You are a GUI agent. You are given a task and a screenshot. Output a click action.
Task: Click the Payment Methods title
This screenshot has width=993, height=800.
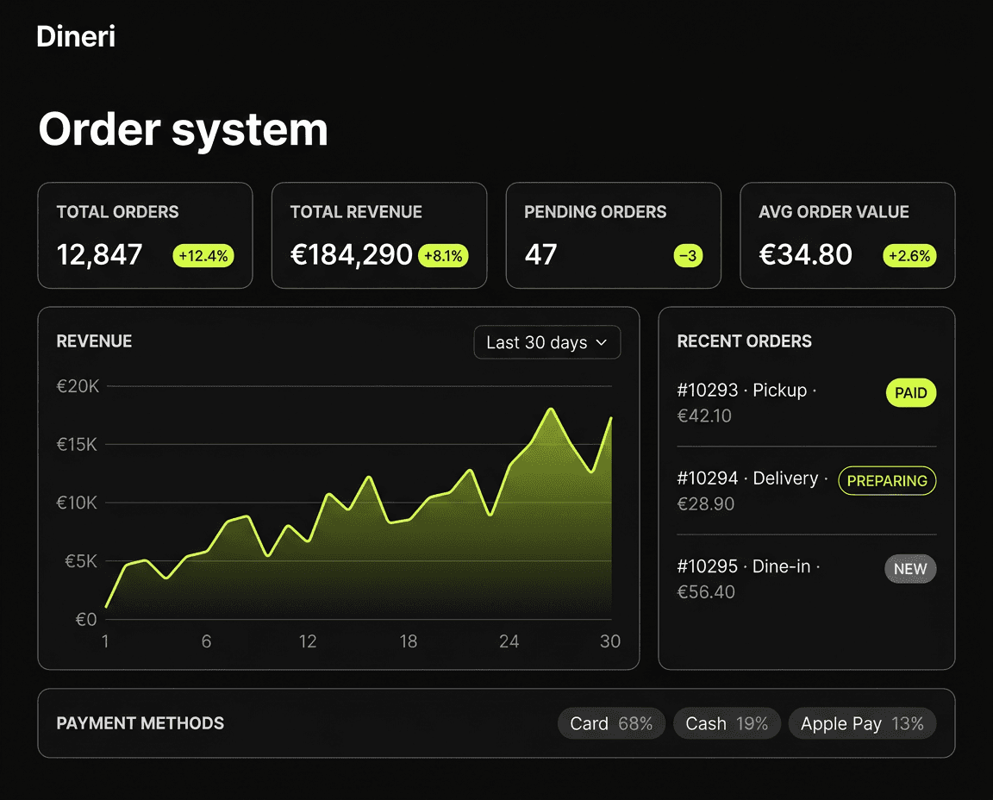(x=140, y=723)
